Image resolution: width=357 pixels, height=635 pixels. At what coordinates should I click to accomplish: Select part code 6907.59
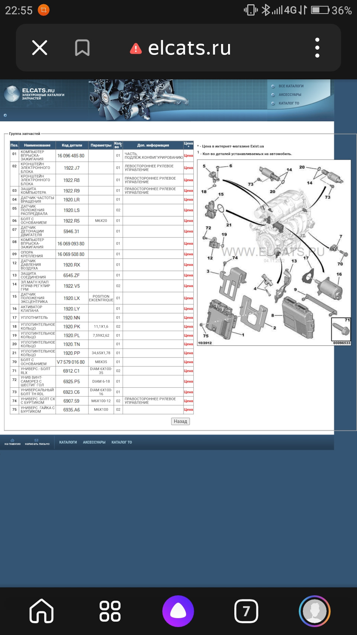click(x=71, y=401)
